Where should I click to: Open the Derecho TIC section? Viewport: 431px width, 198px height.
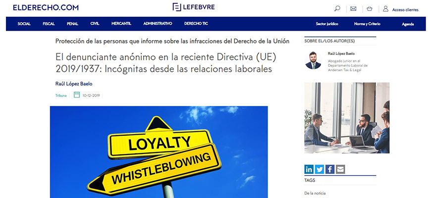tap(196, 24)
